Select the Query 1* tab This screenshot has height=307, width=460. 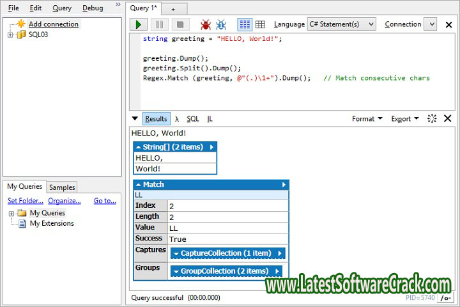click(x=144, y=8)
